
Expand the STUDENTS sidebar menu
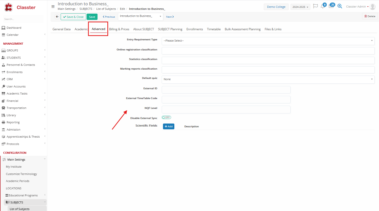click(14, 58)
